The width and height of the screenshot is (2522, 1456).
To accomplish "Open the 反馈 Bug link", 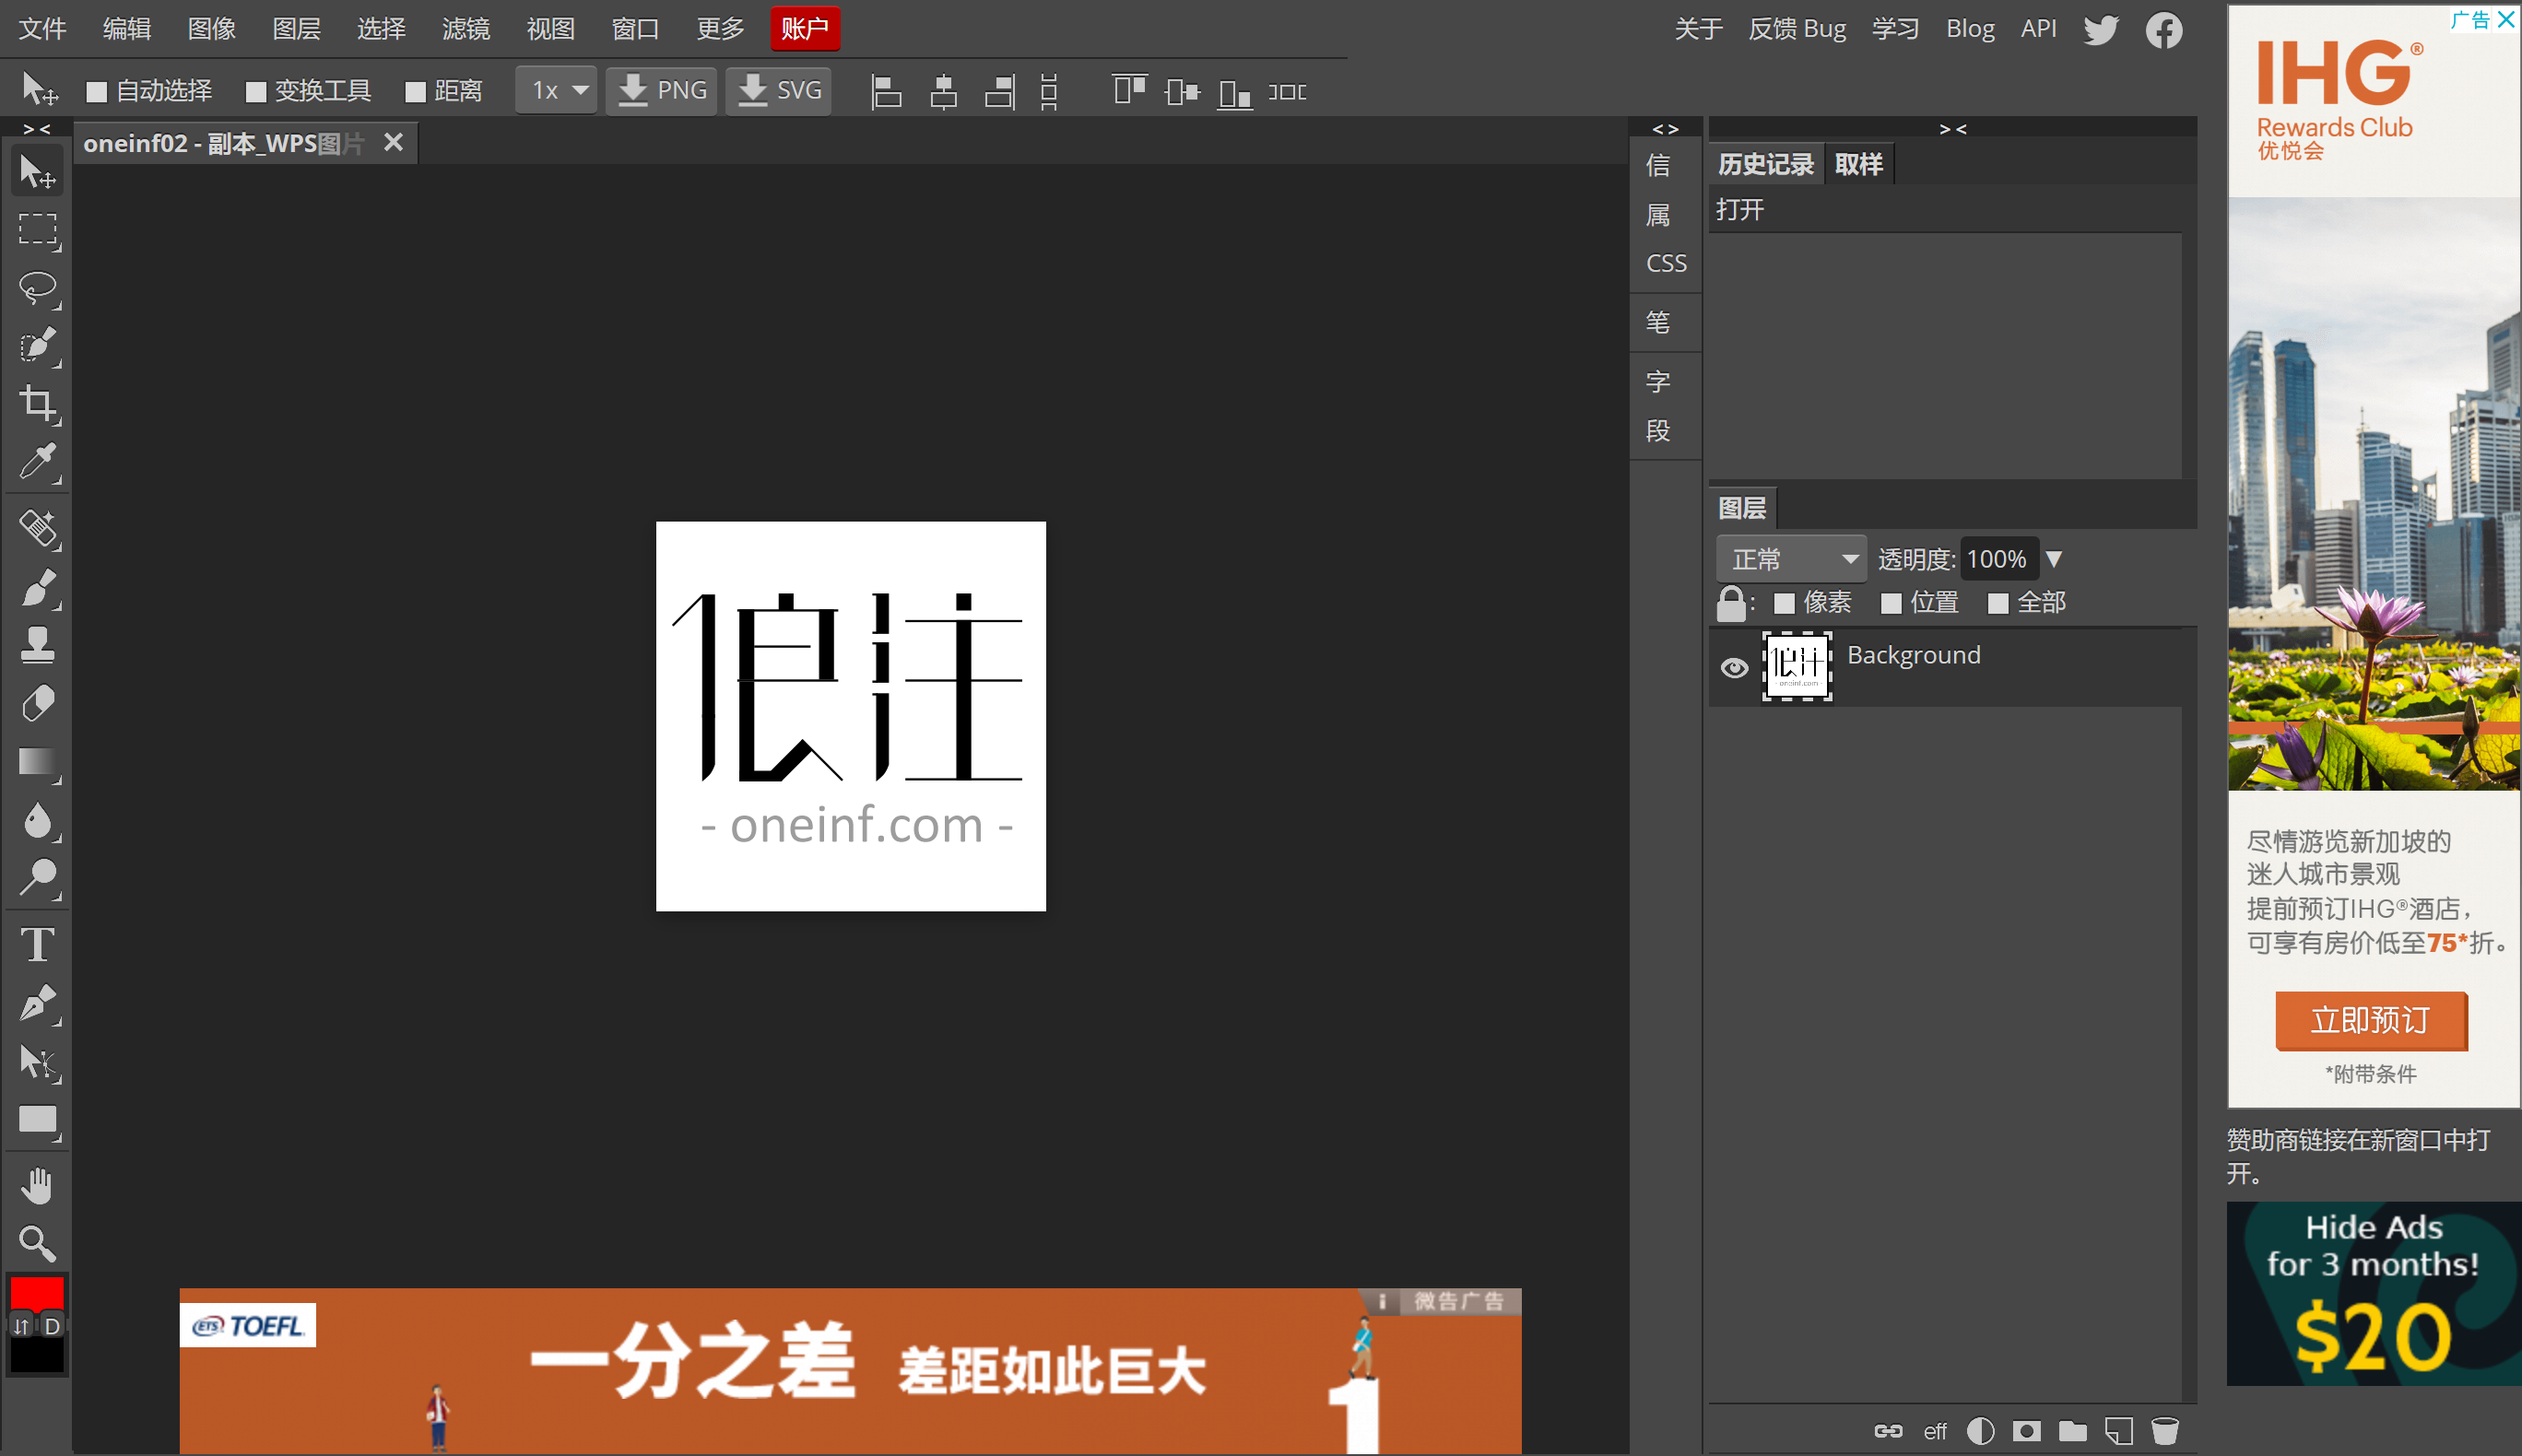I will pos(1797,29).
